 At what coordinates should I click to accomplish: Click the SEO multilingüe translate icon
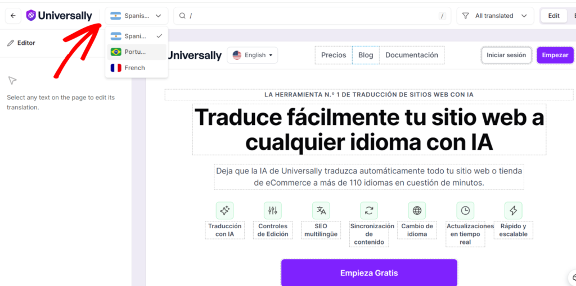tap(321, 210)
